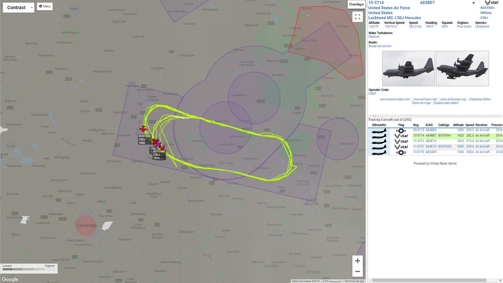The image size is (503, 283).
Task: Open the first MC-130J aircraft photo
Action: [x=408, y=69]
